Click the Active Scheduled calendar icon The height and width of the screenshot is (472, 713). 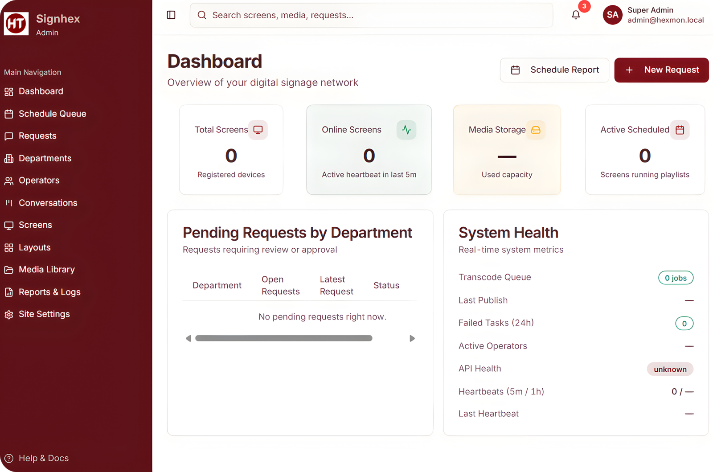click(x=680, y=130)
